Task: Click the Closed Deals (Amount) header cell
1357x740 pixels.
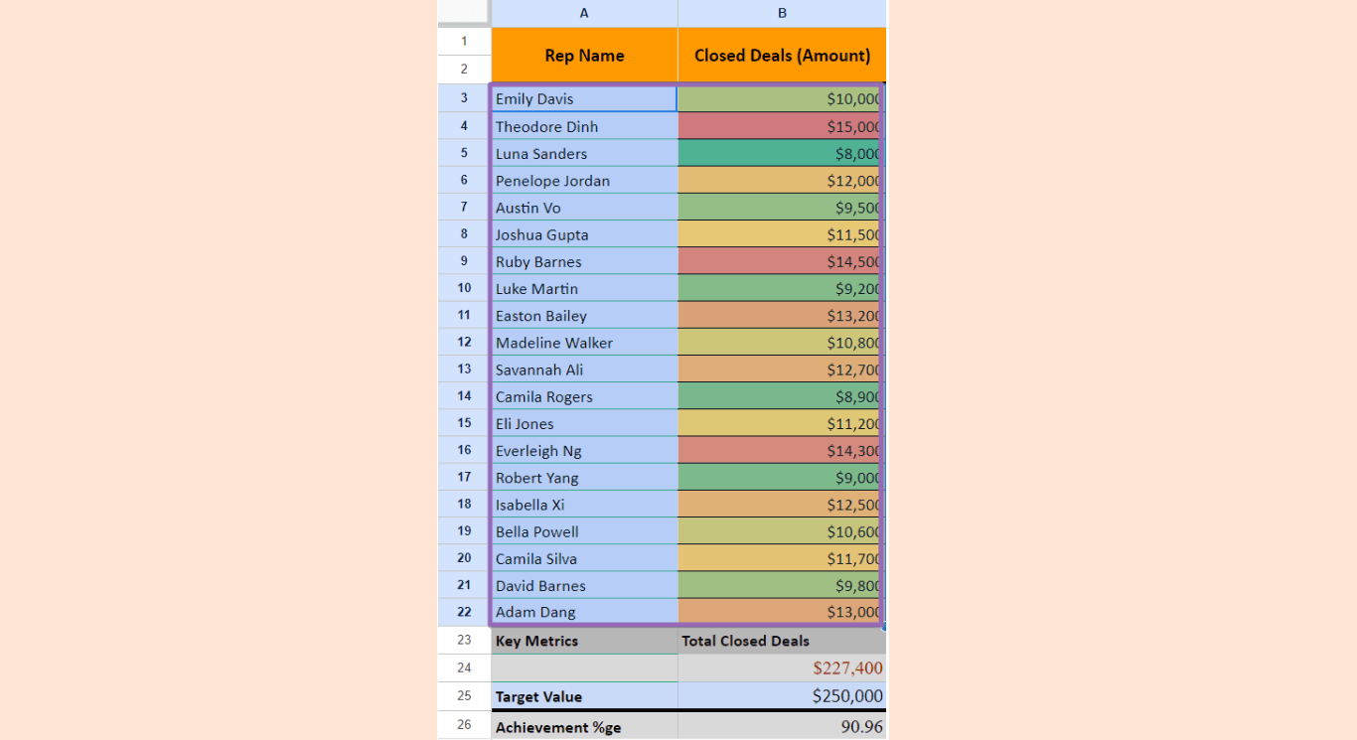Action: [x=782, y=56]
